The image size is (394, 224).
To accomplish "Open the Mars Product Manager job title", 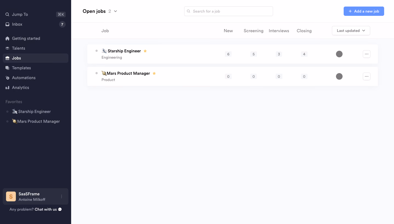I will pyautogui.click(x=126, y=73).
